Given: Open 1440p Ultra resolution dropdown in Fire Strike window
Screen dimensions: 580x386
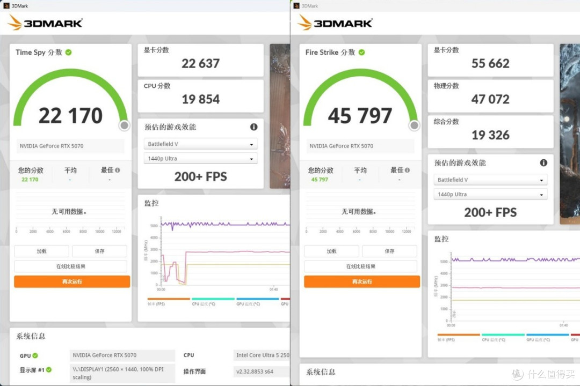Looking at the screenshot, I should pyautogui.click(x=490, y=194).
